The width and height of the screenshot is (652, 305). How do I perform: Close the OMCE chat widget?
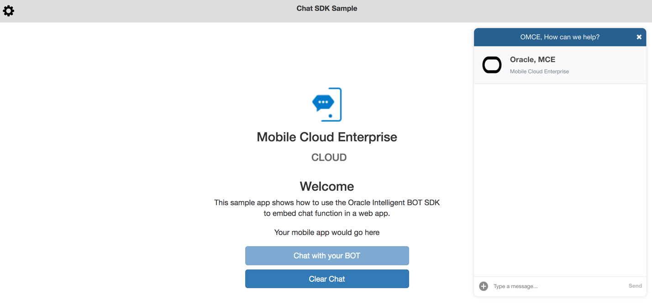(639, 37)
